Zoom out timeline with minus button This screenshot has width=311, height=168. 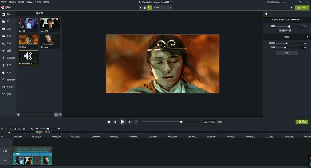(37, 129)
